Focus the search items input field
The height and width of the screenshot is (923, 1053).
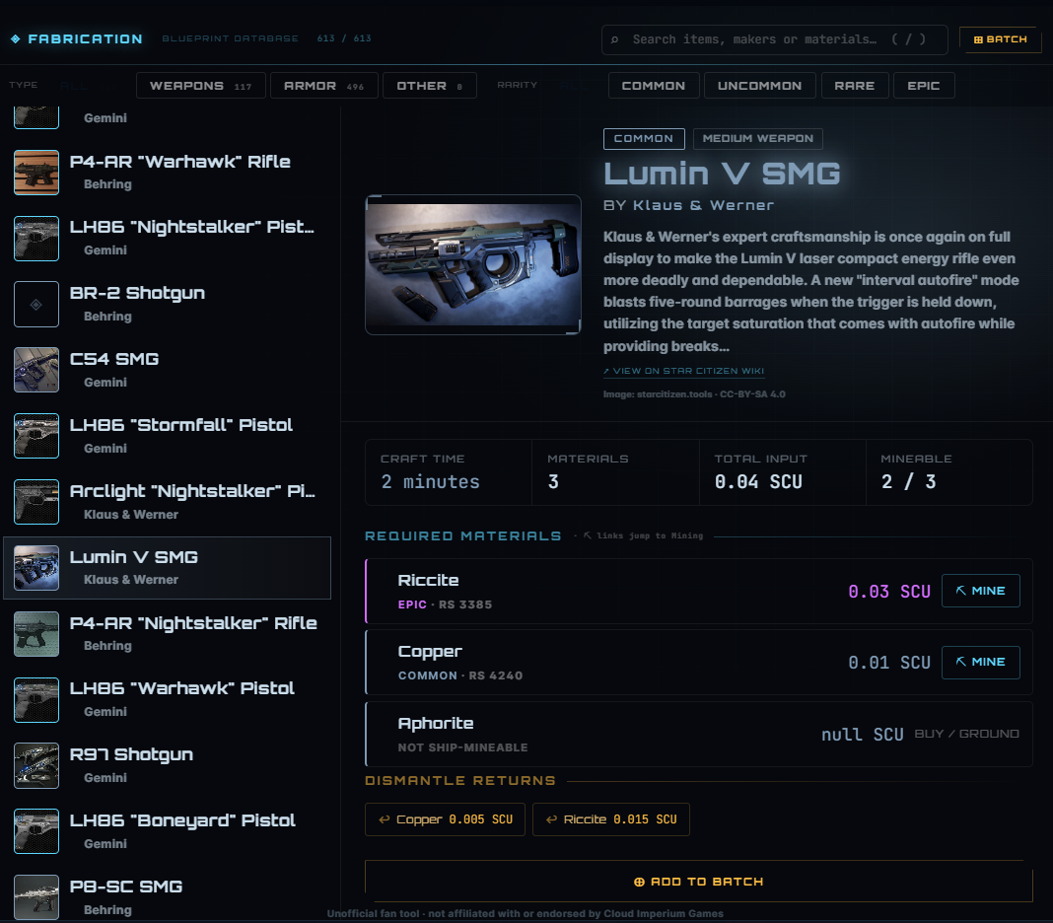[774, 39]
